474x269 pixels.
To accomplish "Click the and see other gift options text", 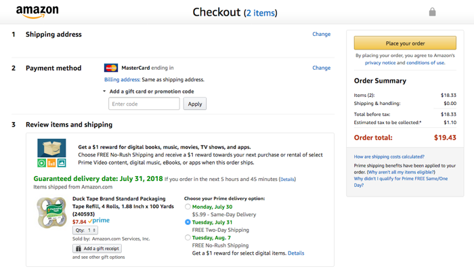I will (99, 257).
